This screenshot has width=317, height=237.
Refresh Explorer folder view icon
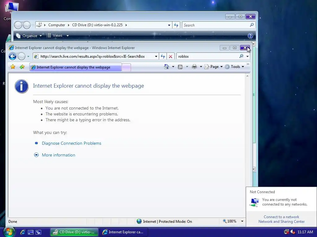(176, 25)
